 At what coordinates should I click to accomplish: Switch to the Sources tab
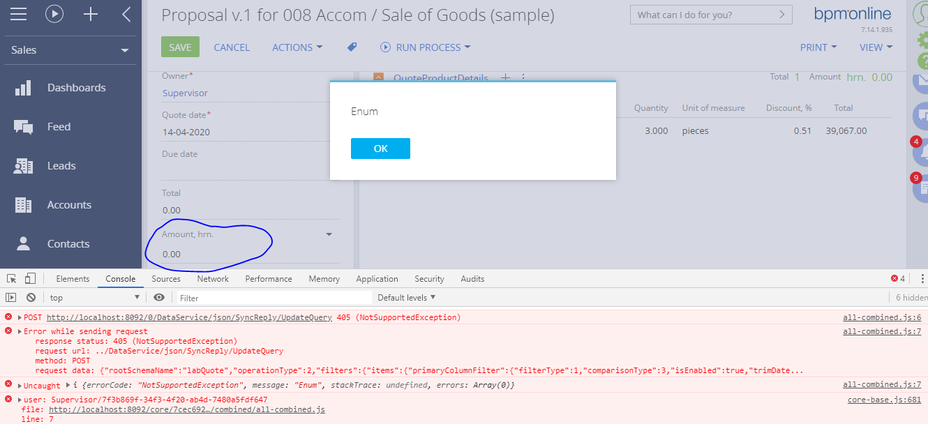[x=166, y=278]
